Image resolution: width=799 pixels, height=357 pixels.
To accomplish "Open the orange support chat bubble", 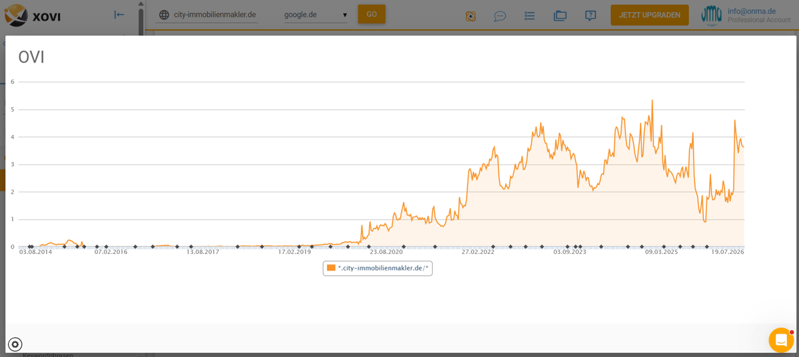I will (781, 340).
